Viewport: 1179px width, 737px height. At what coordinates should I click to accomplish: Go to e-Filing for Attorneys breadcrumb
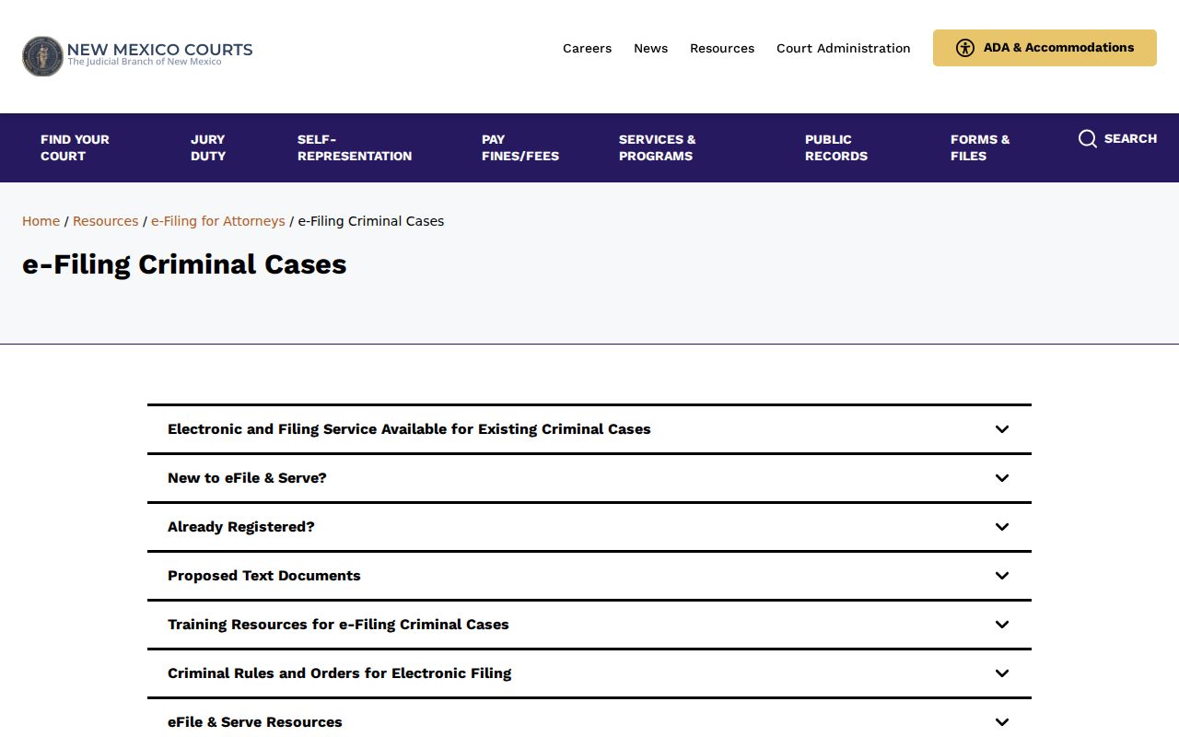[218, 221]
